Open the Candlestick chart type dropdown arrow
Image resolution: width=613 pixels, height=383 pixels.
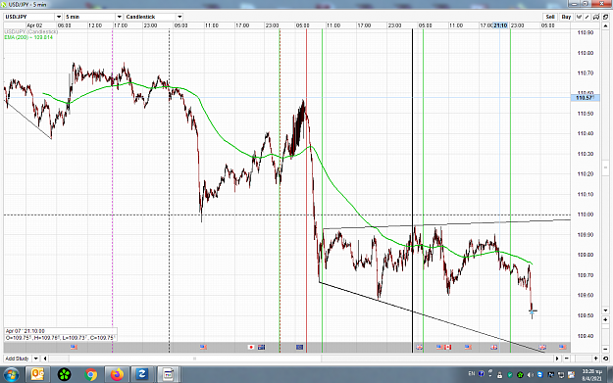(x=179, y=17)
